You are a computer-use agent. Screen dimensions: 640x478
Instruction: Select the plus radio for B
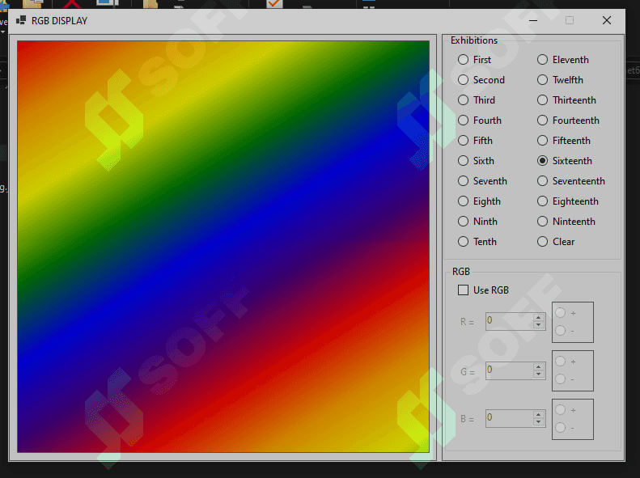pyautogui.click(x=561, y=410)
